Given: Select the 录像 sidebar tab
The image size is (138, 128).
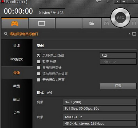Looking at the screenshot, I should pos(17,73).
